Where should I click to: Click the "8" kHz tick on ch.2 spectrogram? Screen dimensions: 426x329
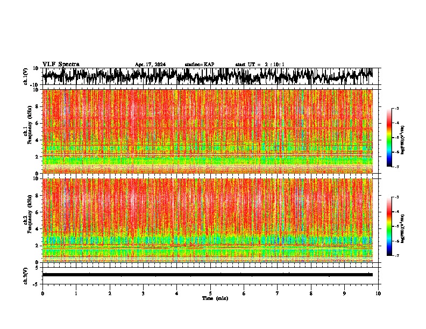pos(38,196)
